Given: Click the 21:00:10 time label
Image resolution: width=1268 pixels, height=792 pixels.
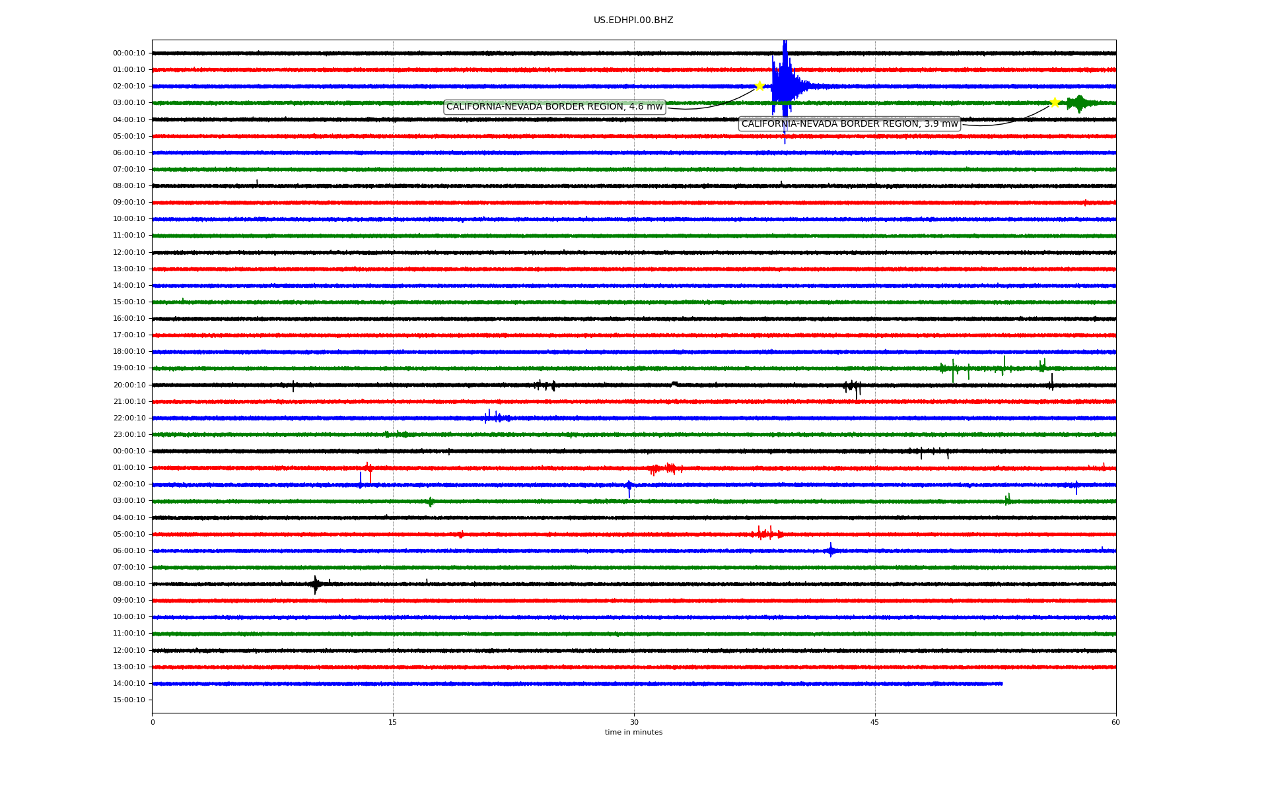Looking at the screenshot, I should point(129,402).
